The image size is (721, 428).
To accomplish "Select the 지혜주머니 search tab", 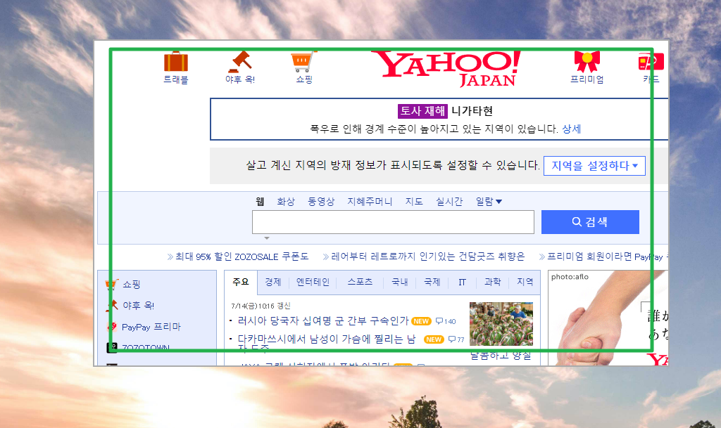I will (x=370, y=202).
